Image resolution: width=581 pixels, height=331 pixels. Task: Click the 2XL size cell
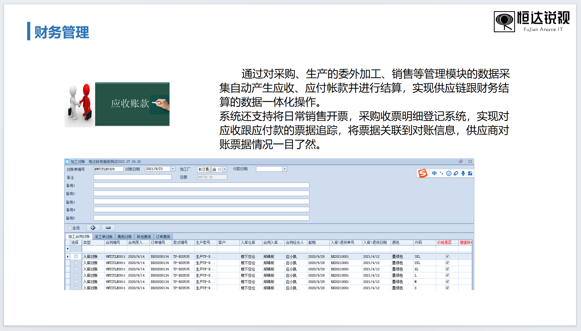[x=425, y=263]
